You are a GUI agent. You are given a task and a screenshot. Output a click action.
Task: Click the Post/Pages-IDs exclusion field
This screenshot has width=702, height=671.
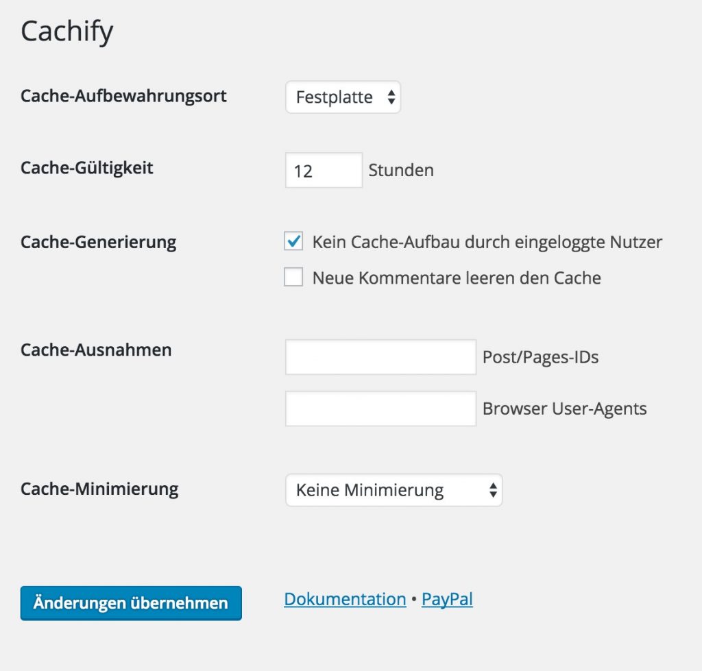[x=380, y=356]
